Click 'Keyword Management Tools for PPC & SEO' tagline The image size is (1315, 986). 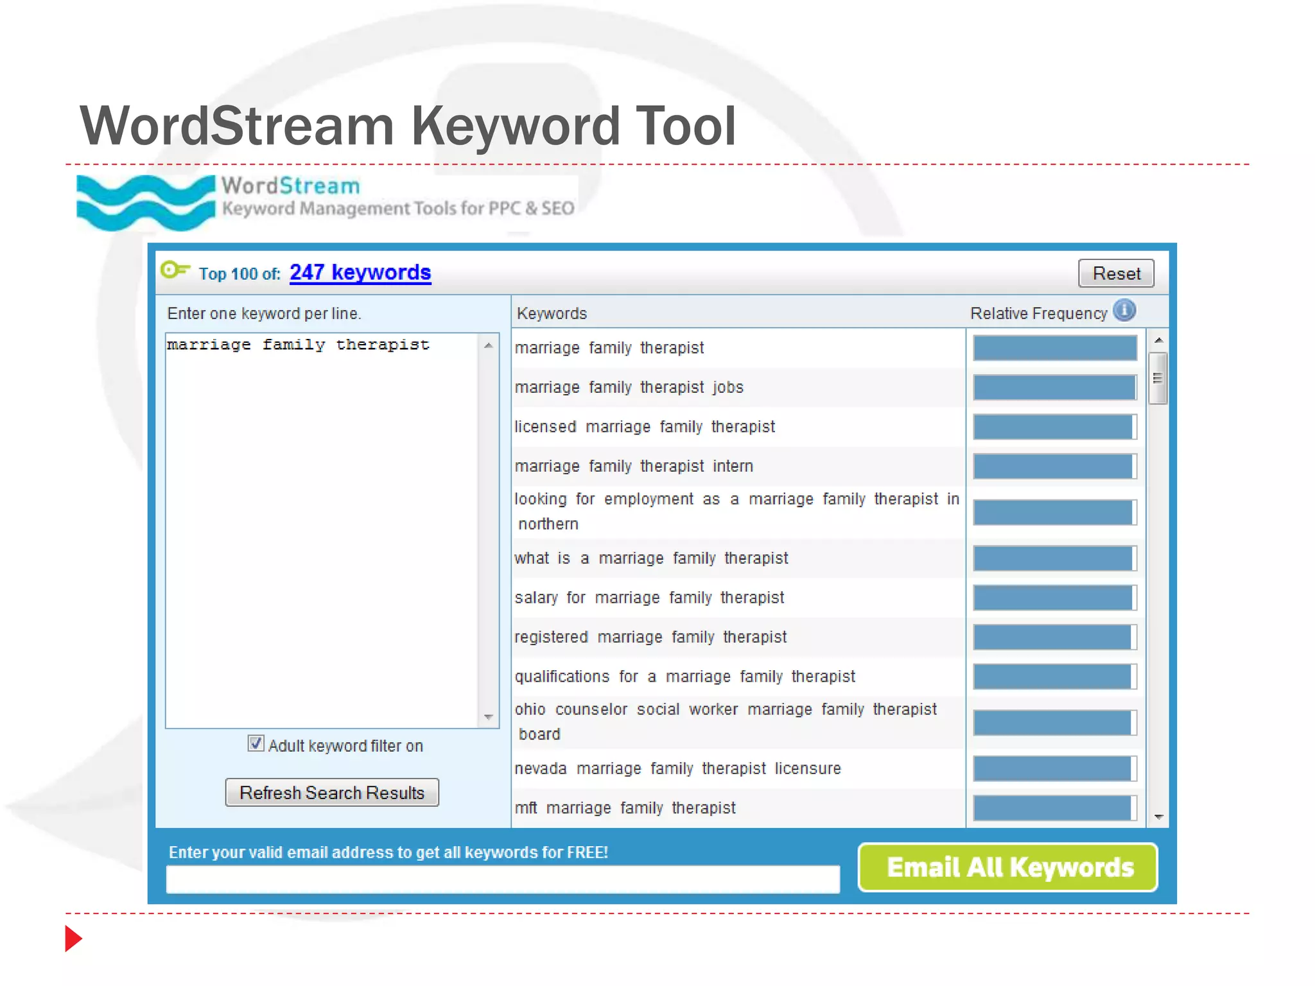[x=398, y=209]
